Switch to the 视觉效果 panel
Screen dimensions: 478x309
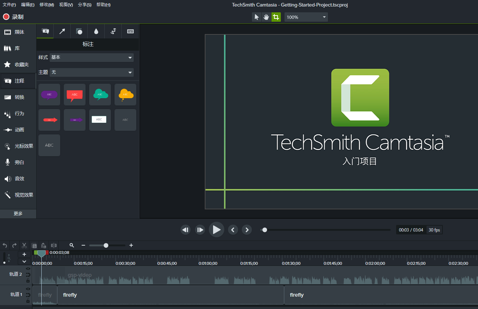[18, 195]
